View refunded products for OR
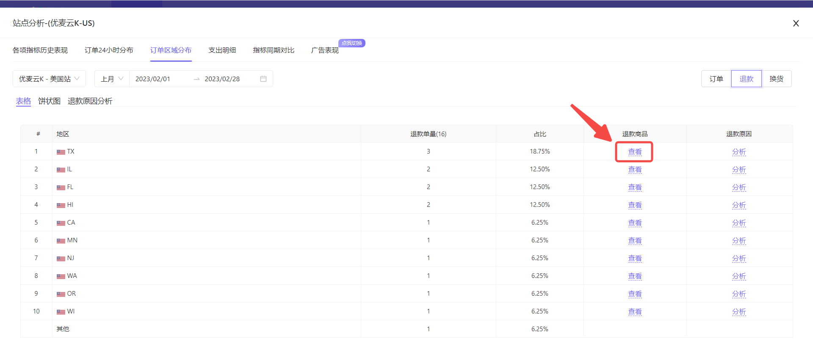 click(x=635, y=294)
